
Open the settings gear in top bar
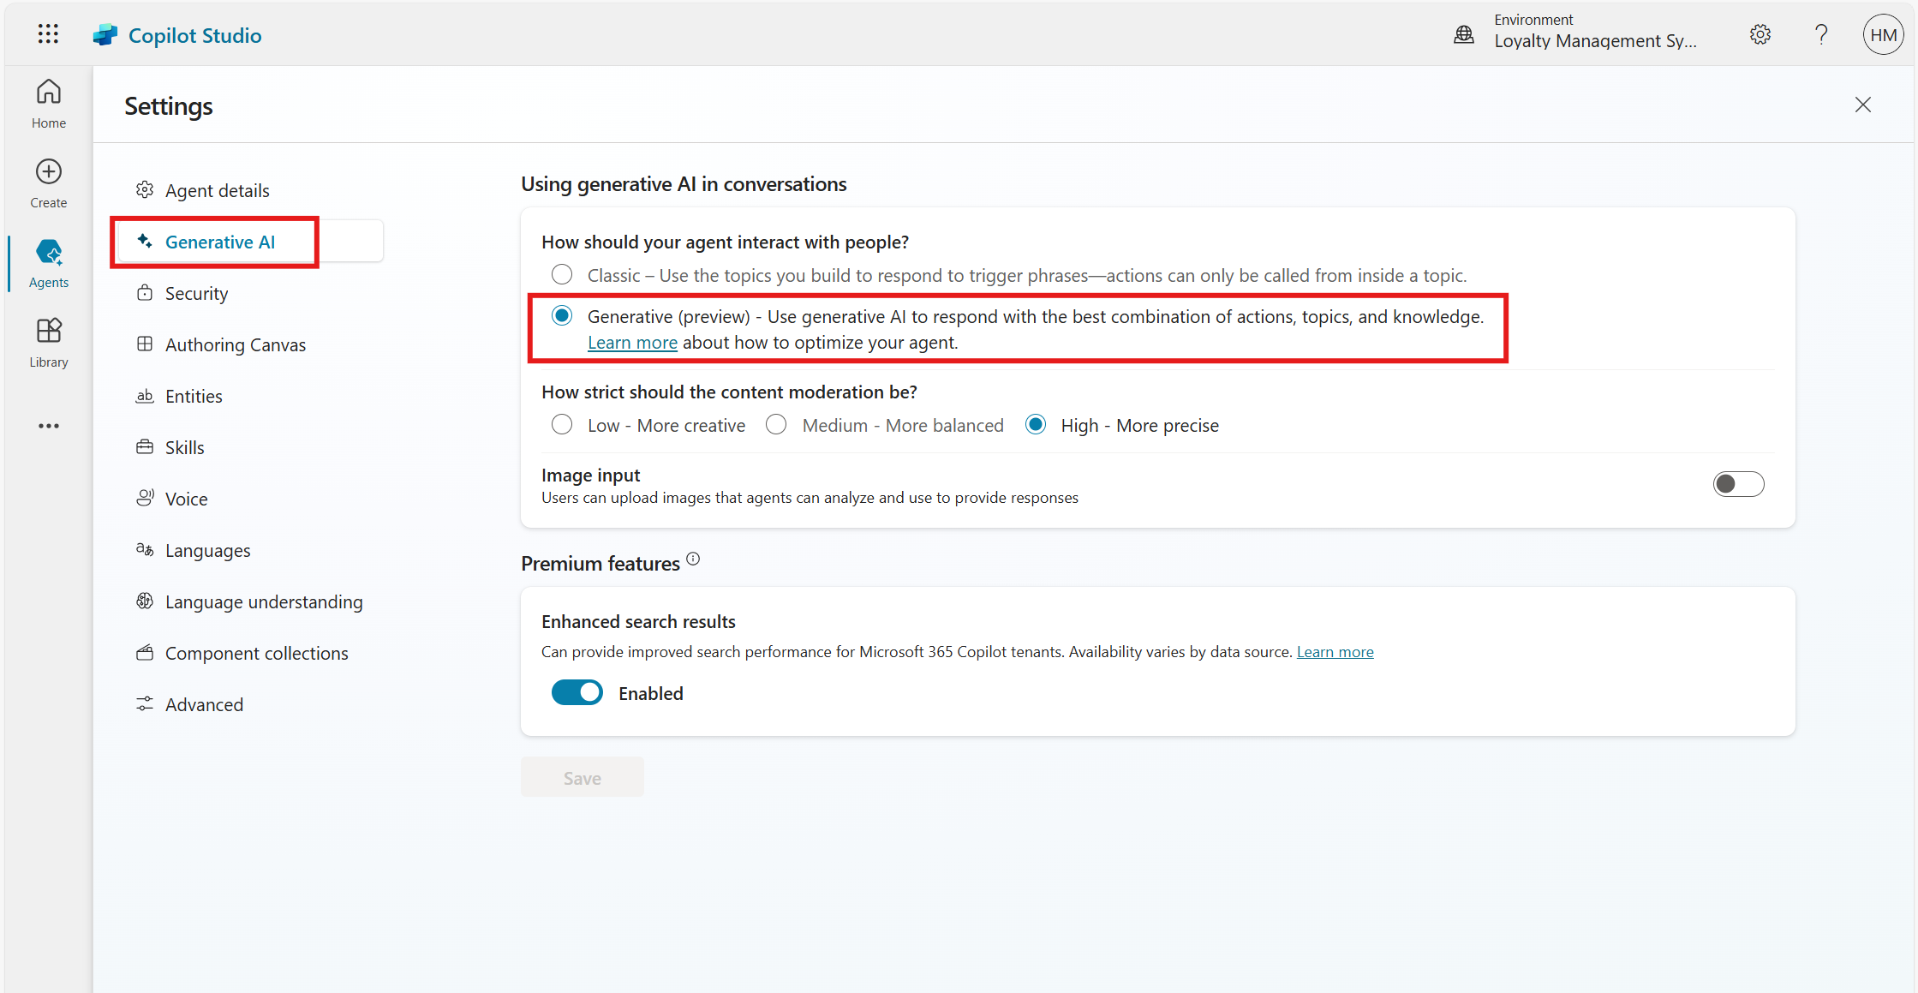pyautogui.click(x=1760, y=34)
